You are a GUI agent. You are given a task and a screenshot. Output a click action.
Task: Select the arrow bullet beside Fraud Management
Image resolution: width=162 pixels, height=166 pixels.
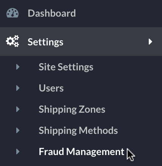tap(18, 152)
